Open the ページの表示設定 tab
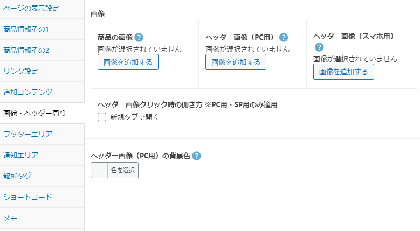420x231 pixels. click(42, 8)
